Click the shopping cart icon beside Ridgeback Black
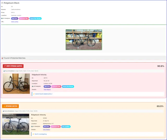The height and width of the screenshot is (140, 167). tap(2, 3)
